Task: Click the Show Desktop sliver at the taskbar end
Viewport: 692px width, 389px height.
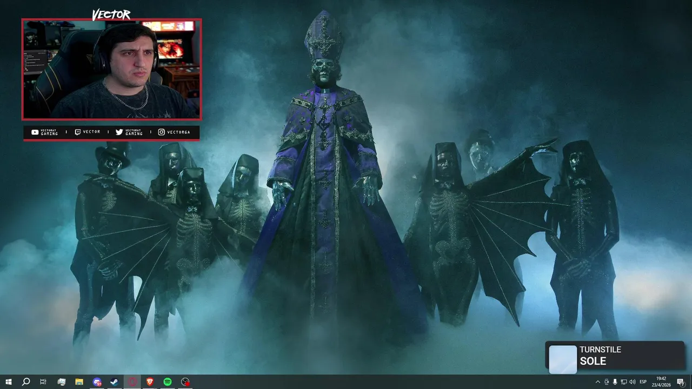Action: 690,382
